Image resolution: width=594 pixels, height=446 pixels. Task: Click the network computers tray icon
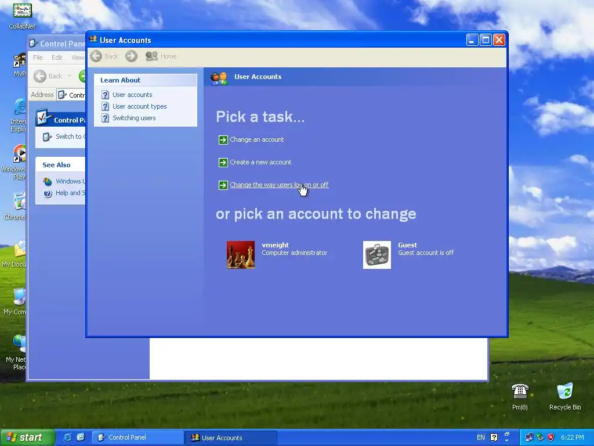pos(529,437)
